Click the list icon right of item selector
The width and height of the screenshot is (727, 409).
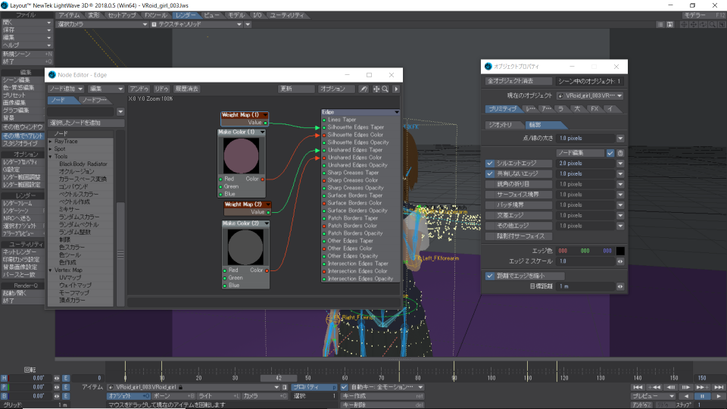[285, 387]
